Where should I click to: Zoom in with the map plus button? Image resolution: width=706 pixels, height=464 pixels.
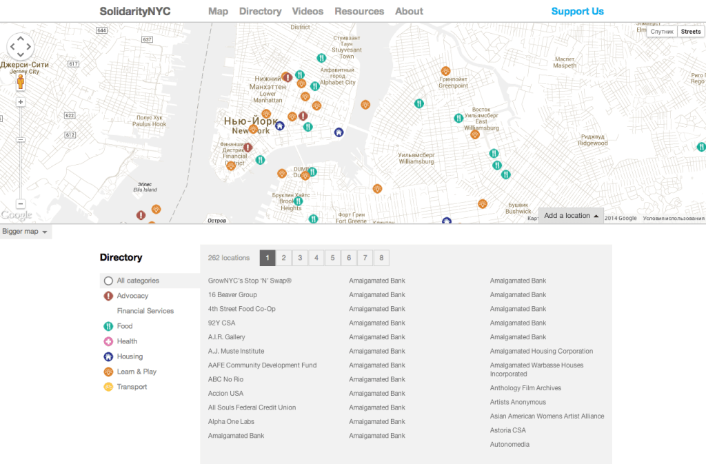click(x=21, y=102)
